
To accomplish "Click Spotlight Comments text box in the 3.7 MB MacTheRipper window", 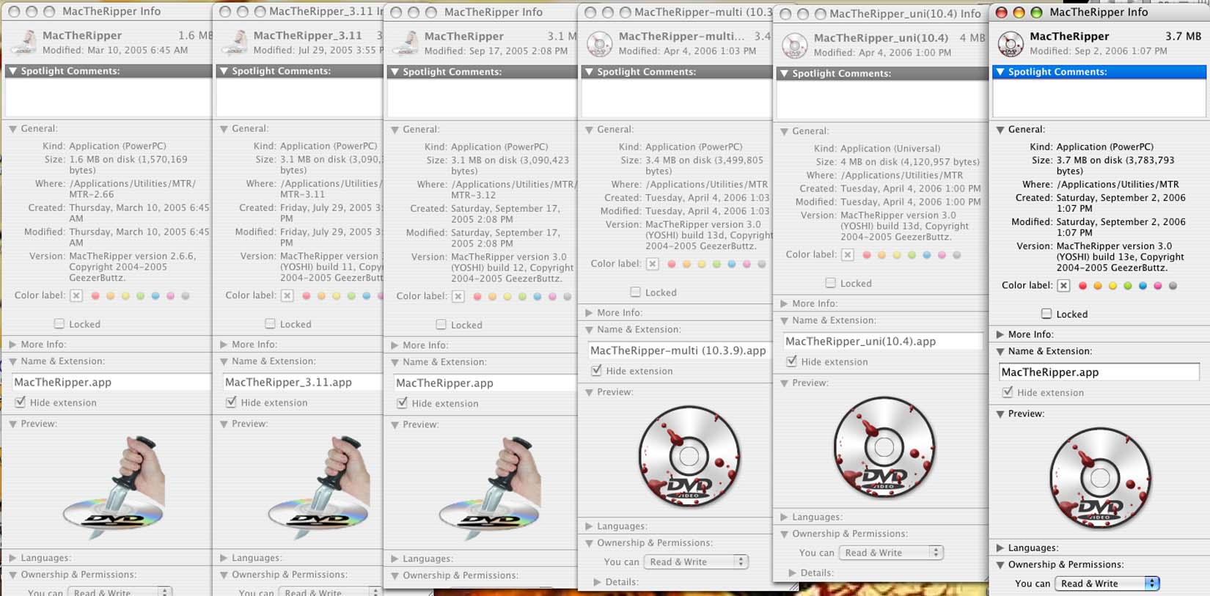I will click(1099, 98).
